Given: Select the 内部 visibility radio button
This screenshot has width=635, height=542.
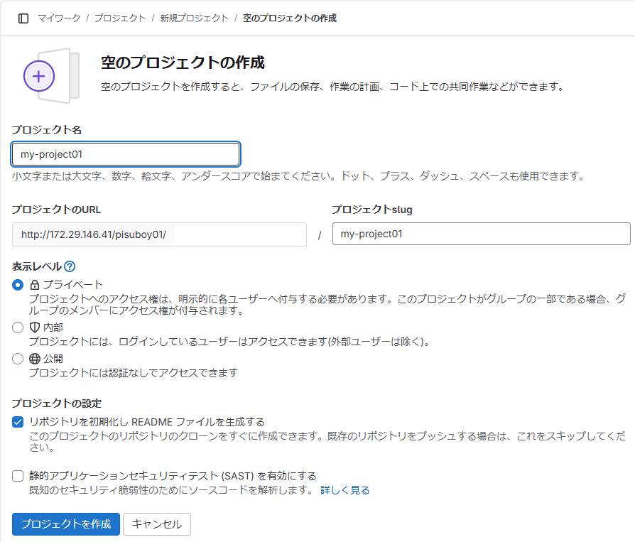Looking at the screenshot, I should (x=18, y=327).
